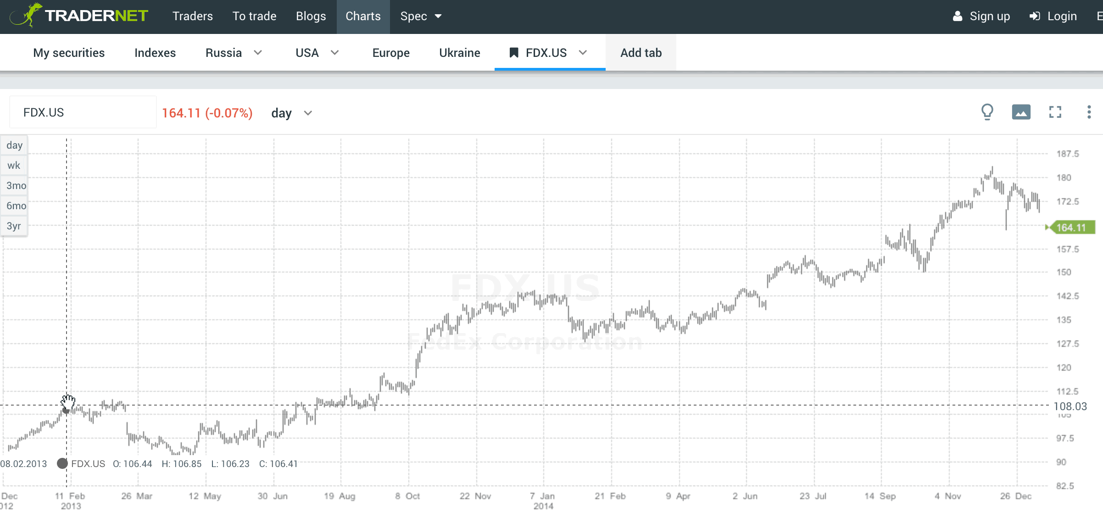
Task: Click the Sign up user icon
Action: [x=958, y=16]
